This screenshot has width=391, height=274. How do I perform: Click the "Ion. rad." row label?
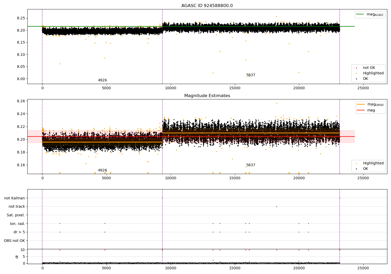[17, 224]
